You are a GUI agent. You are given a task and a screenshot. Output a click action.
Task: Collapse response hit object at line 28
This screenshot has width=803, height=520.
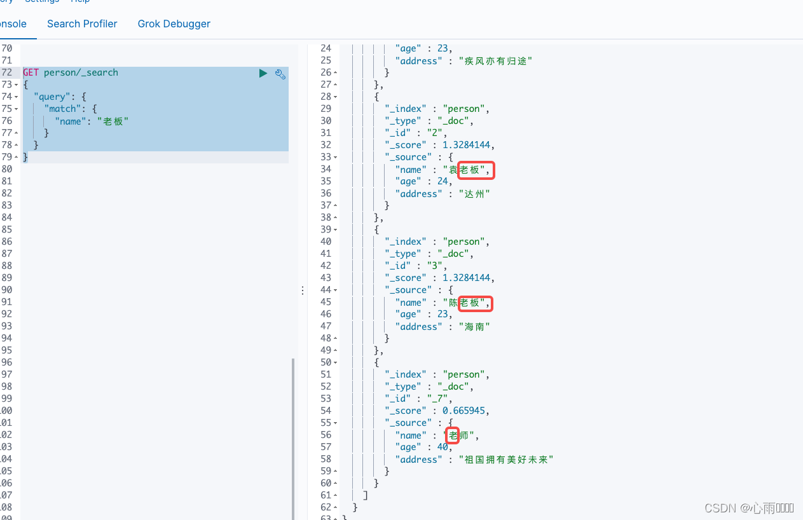point(335,97)
